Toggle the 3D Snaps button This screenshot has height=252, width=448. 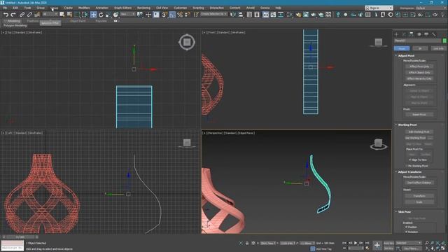pos(164,15)
